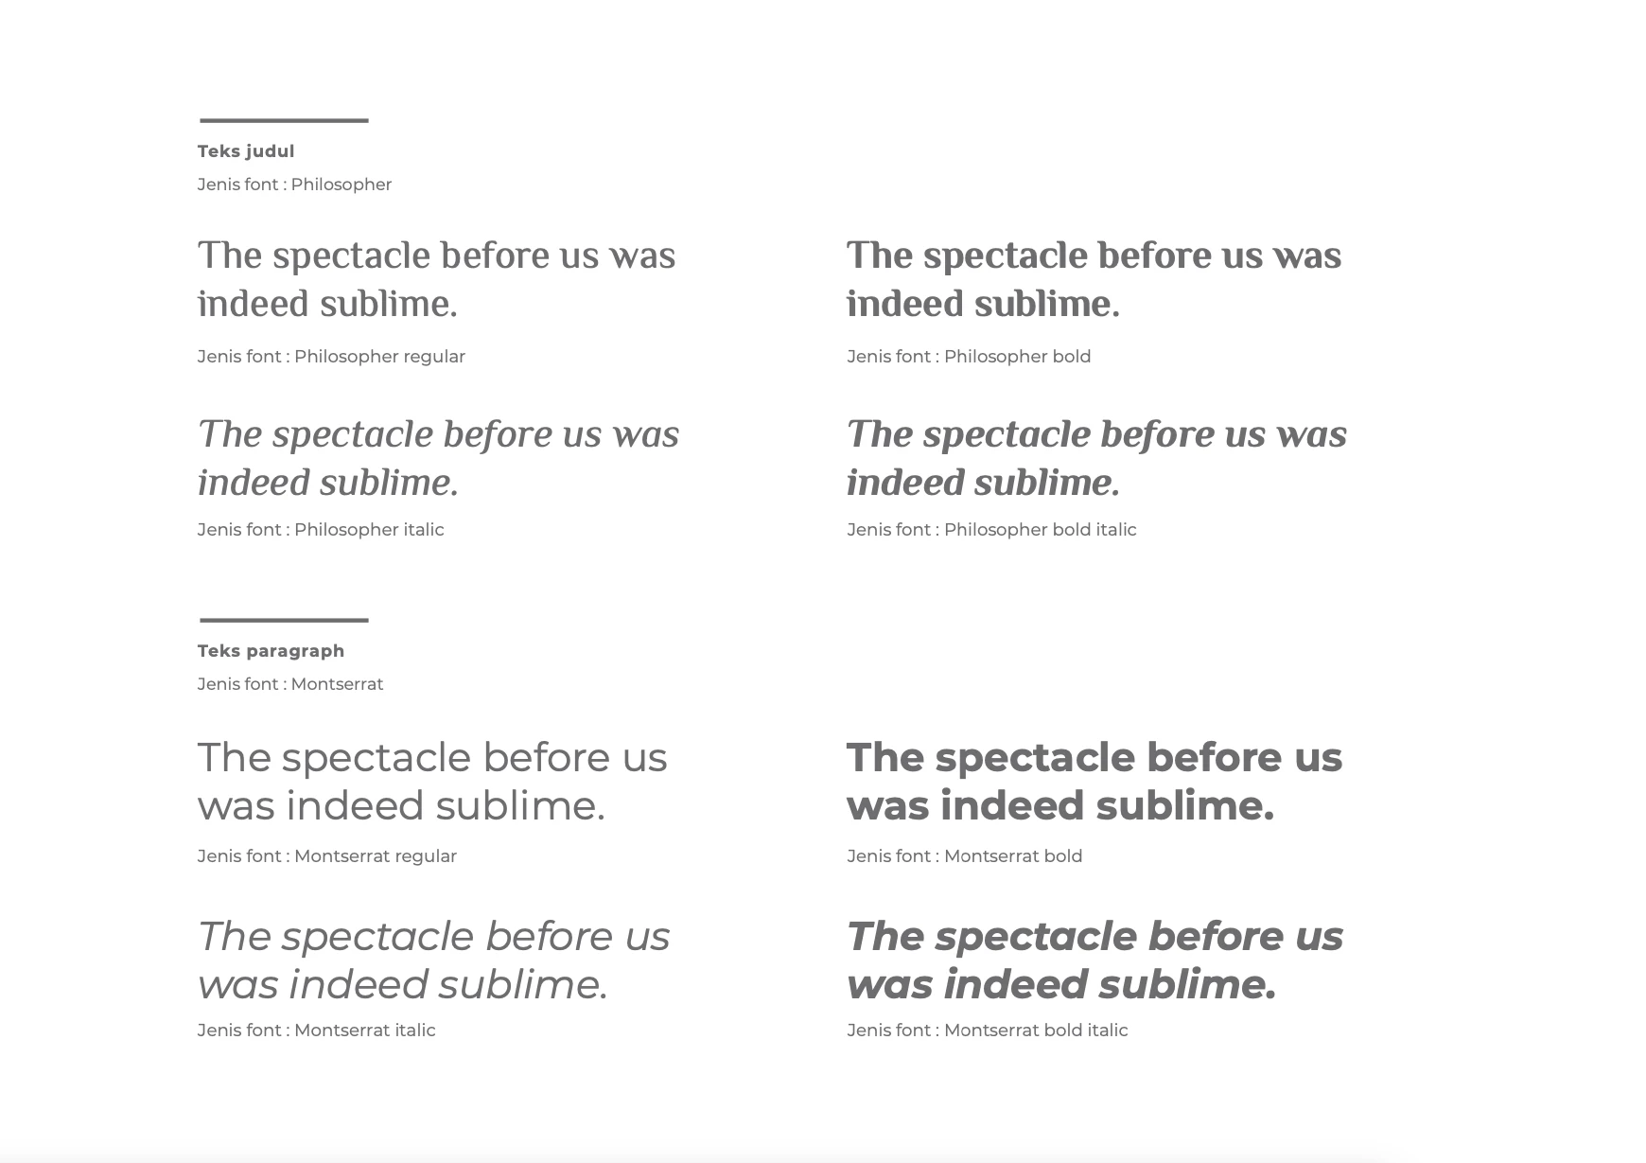Select the "Jenis font : Montserrat" label
This screenshot has width=1646, height=1163.
(x=290, y=684)
